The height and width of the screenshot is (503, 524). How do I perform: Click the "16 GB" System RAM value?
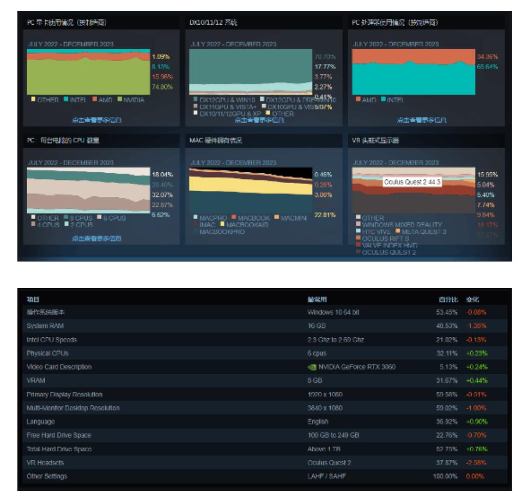[316, 326]
